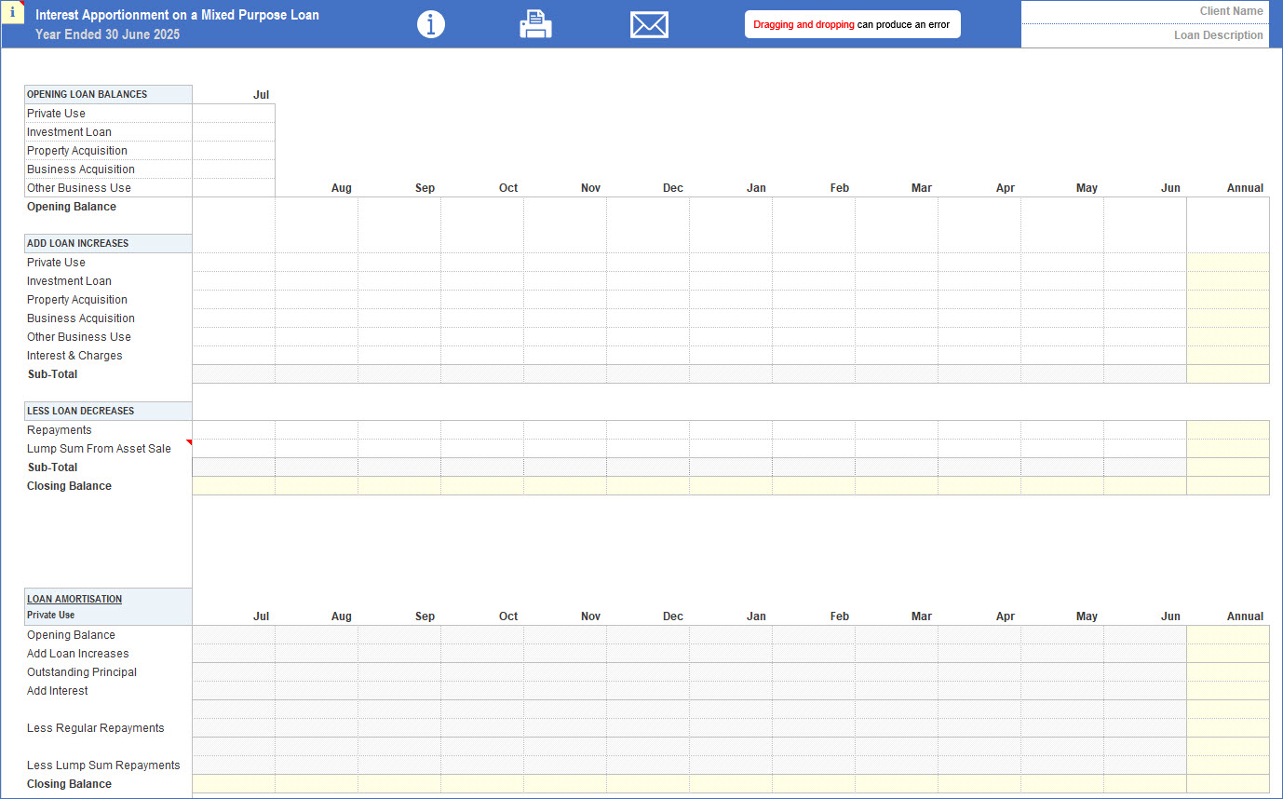Image resolution: width=1283 pixels, height=799 pixels.
Task: Click the Sep cell in the Repayments row
Action: tap(399, 430)
